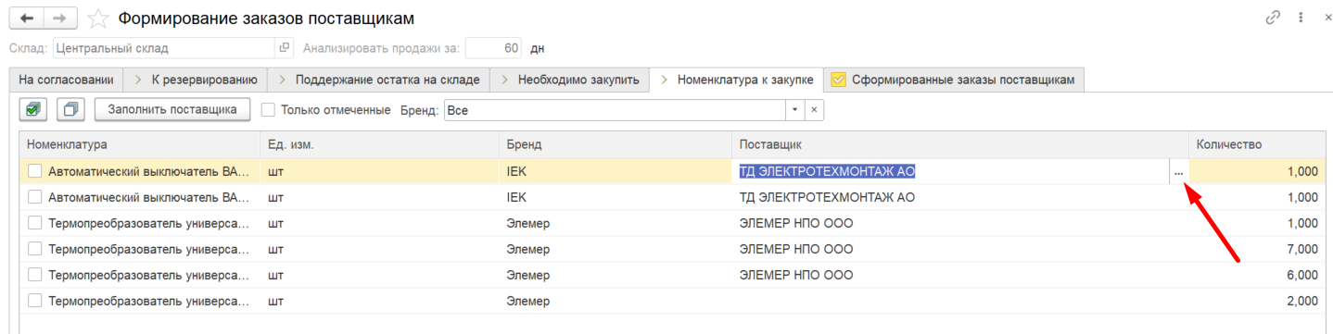Click the sales analysis days field 60
This screenshot has width=1333, height=334.
(494, 47)
